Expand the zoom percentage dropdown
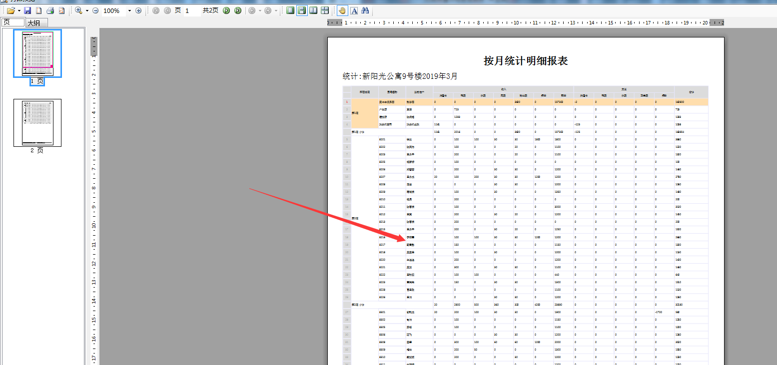The width and height of the screenshot is (777, 365). [130, 10]
